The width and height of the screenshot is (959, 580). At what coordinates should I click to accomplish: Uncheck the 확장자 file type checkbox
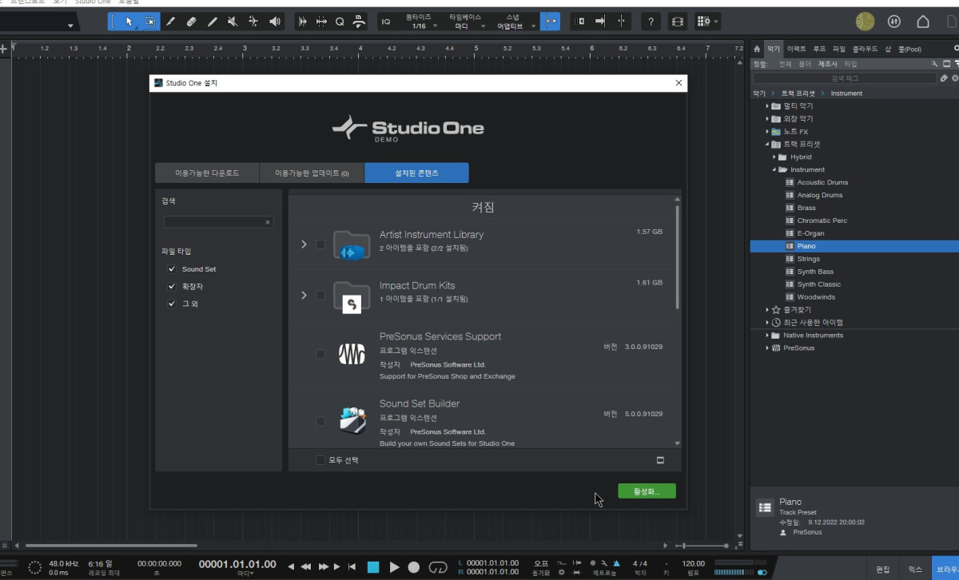click(x=172, y=286)
